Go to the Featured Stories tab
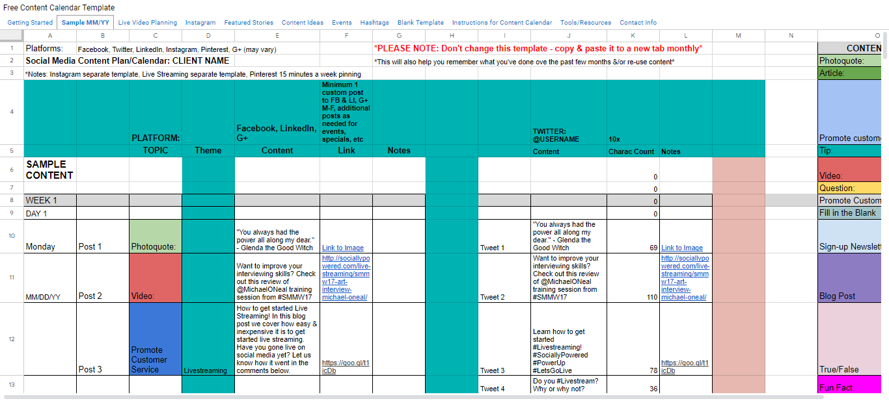The image size is (889, 401). coord(249,23)
